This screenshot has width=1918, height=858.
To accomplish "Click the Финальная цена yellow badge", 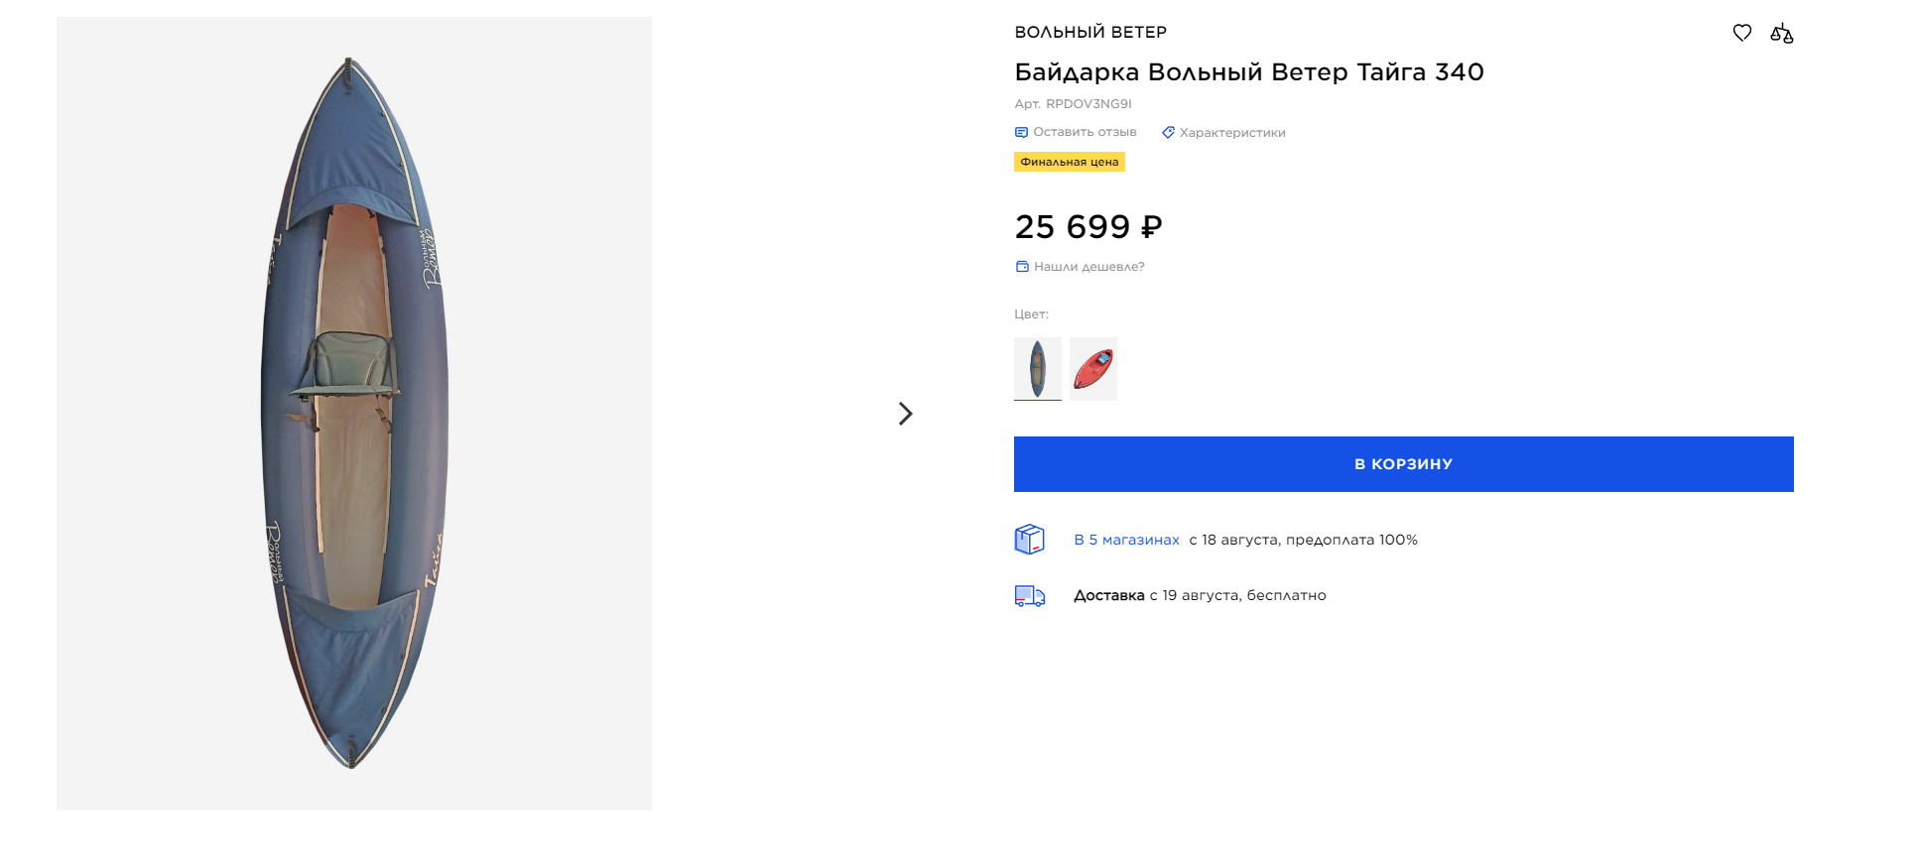I will [x=1069, y=162].
